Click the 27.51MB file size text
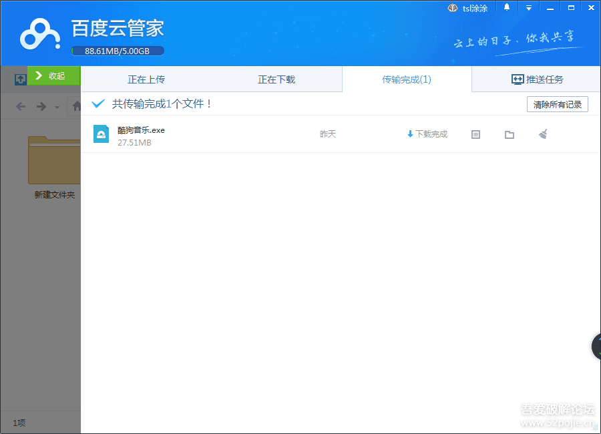This screenshot has width=601, height=434. pos(134,143)
